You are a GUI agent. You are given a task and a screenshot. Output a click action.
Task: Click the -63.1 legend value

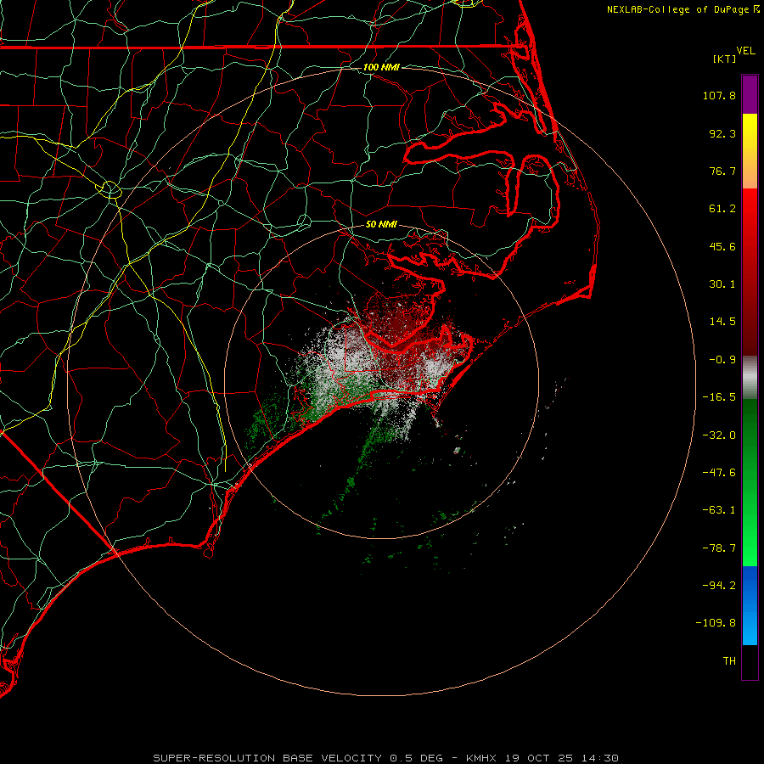pos(719,510)
